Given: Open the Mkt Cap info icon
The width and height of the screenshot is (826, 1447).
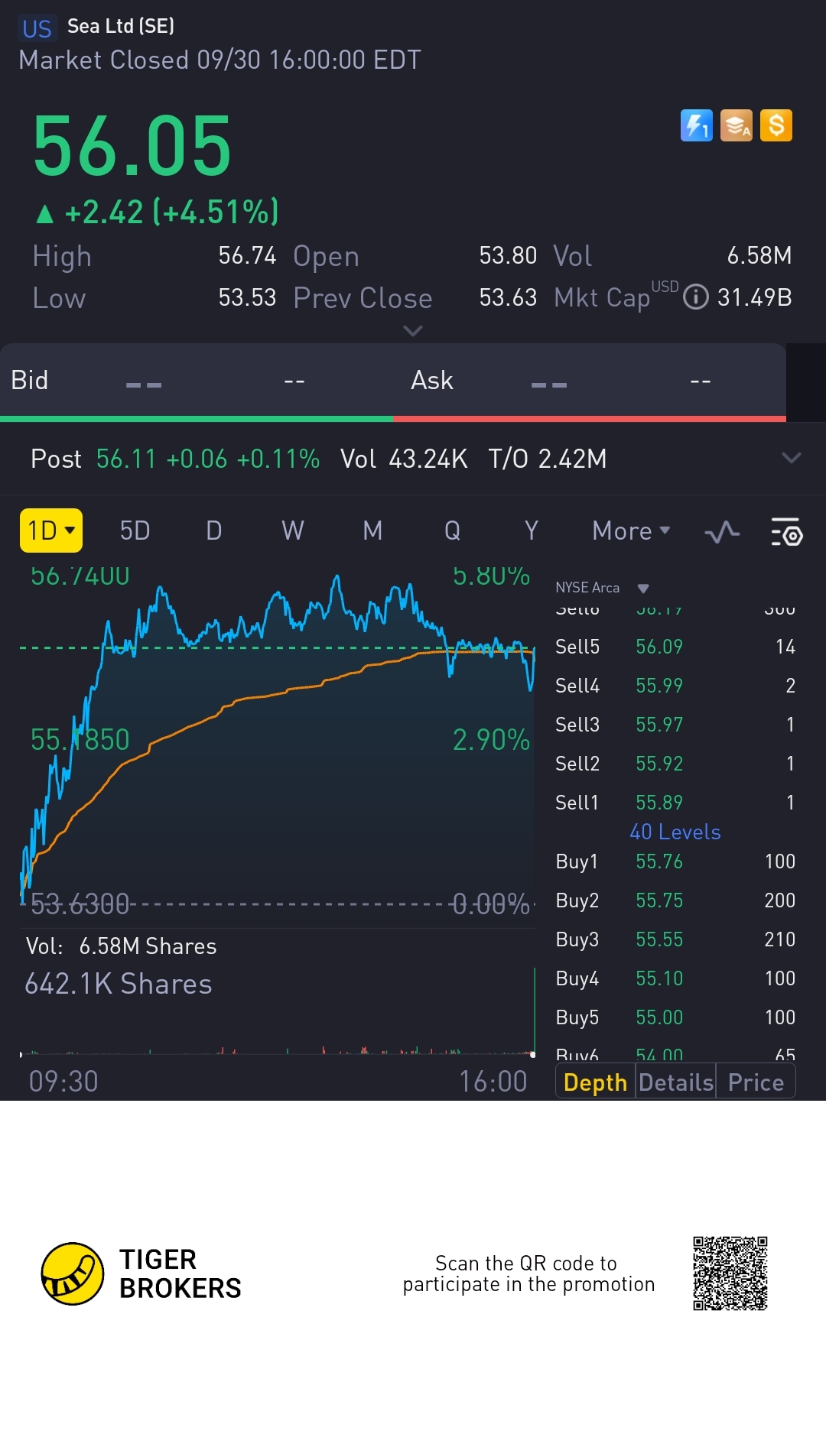Looking at the screenshot, I should point(695,297).
